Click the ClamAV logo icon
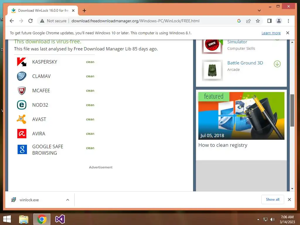The width and height of the screenshot is (300, 225). point(22,76)
